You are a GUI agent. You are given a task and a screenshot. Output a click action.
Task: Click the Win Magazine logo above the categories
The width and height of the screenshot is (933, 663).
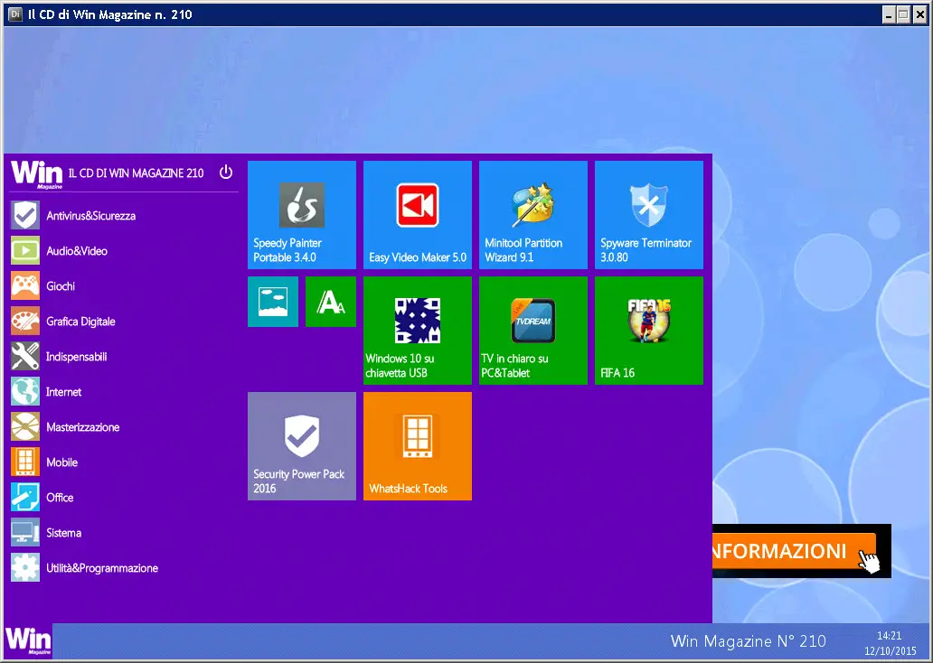36,174
